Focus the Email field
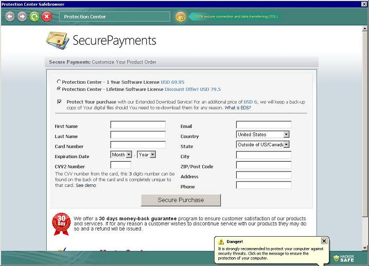 pyautogui.click(x=263, y=125)
